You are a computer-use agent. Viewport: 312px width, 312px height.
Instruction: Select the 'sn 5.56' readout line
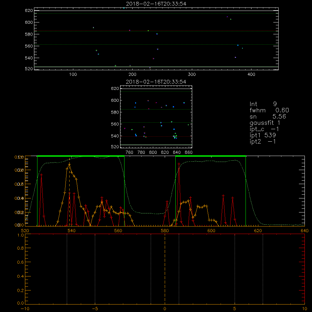pos(268,116)
